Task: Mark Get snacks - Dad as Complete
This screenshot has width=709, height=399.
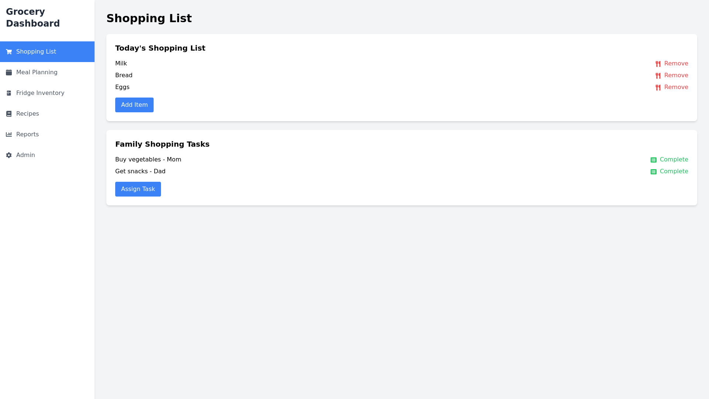Action: [674, 171]
